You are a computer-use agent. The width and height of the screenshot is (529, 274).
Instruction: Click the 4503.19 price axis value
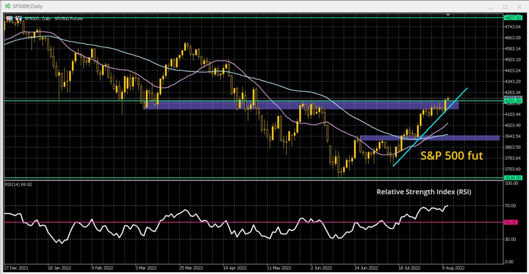(512, 60)
